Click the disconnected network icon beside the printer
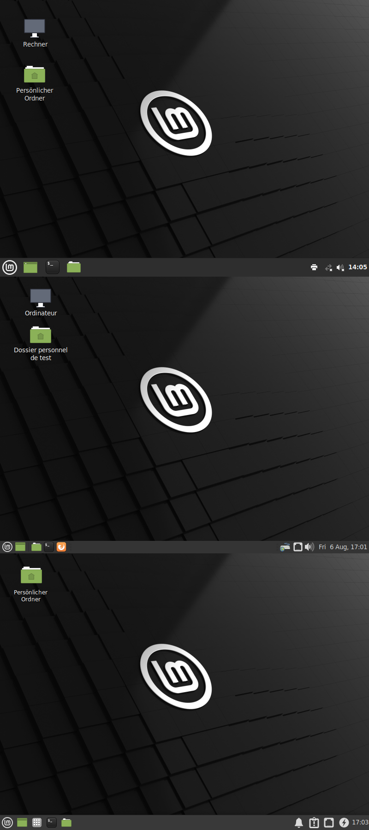 pyautogui.click(x=328, y=267)
